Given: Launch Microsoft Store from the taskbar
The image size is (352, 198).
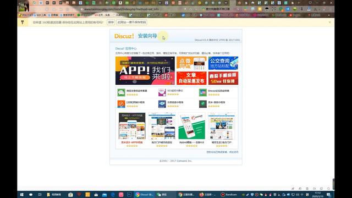Looking at the screenshot, I should 70,195.
